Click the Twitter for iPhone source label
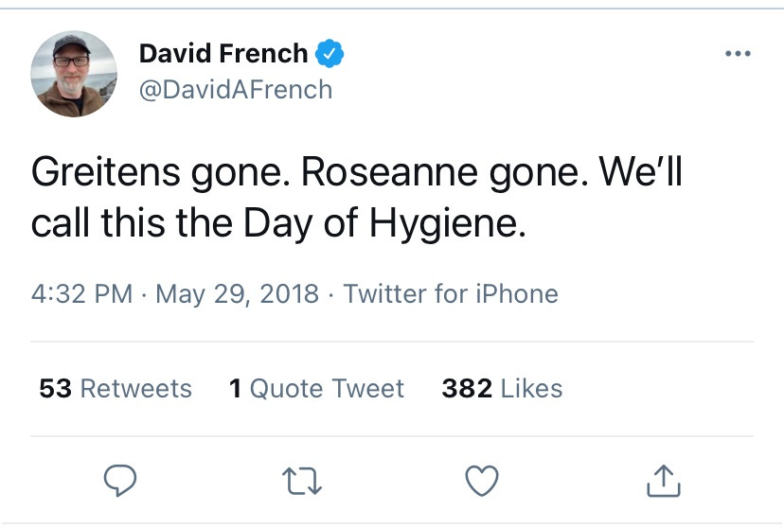Image resolution: width=784 pixels, height=528 pixels. pyautogui.click(x=451, y=293)
